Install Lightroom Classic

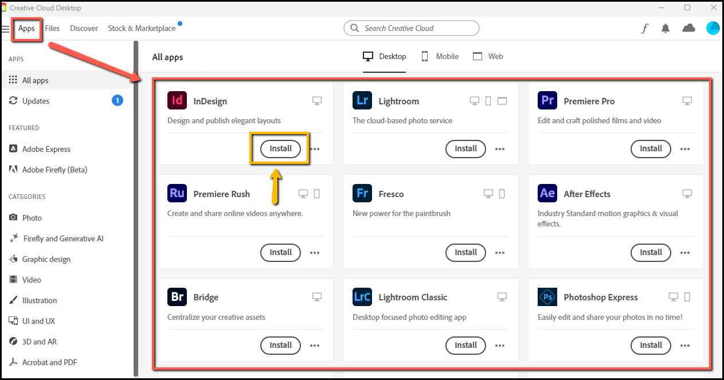[x=466, y=345]
